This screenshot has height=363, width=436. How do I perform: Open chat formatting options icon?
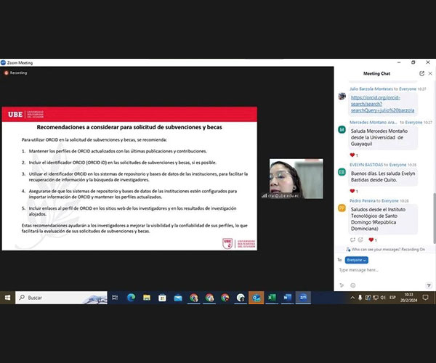pos(342,285)
